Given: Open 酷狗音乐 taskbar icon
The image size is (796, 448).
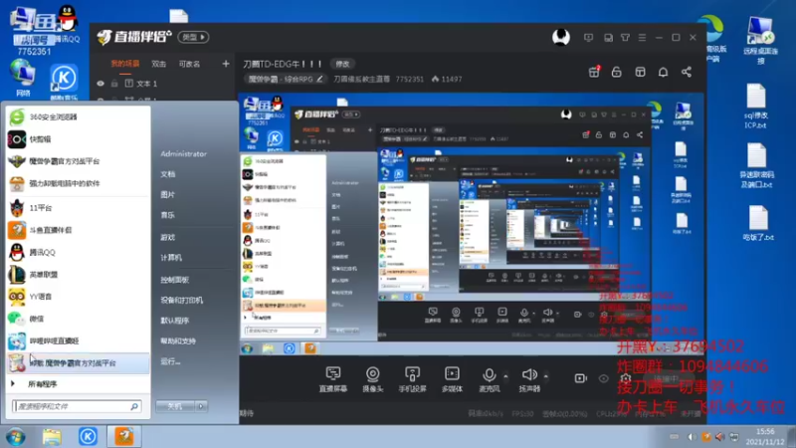Looking at the screenshot, I should point(88,437).
